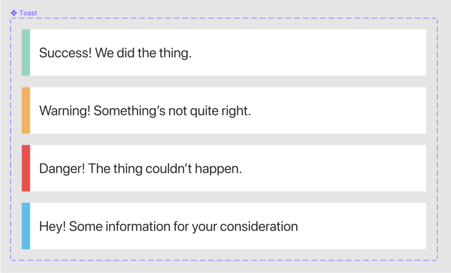This screenshot has height=273, width=451.
Task: Click empty white area of the Success toast
Action: coord(319,52)
